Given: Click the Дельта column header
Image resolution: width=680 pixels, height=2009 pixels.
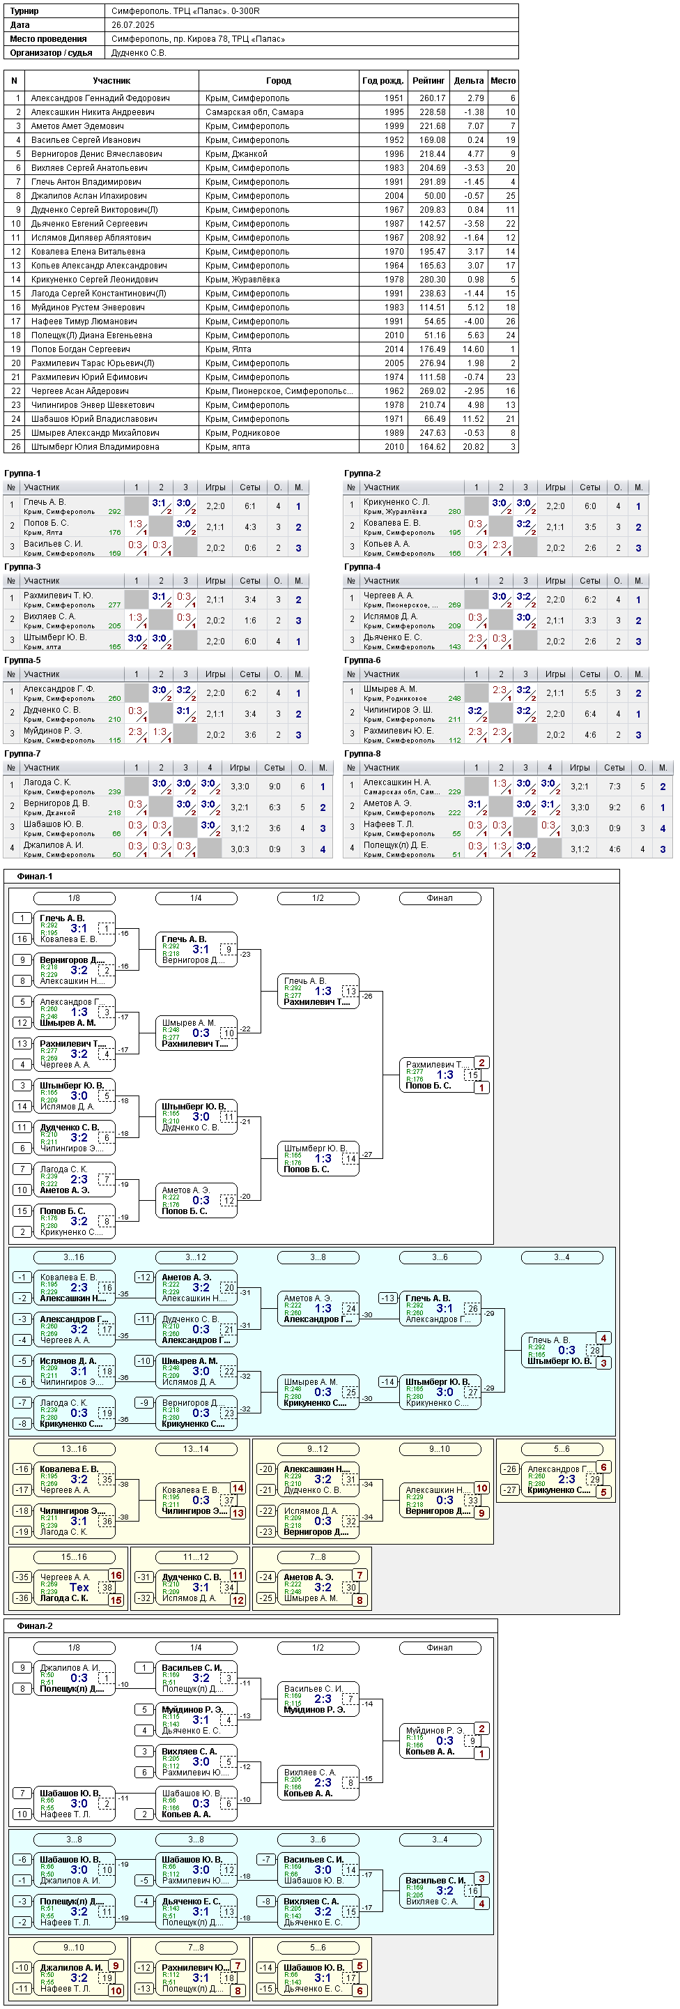Looking at the screenshot, I should pyautogui.click(x=468, y=80).
